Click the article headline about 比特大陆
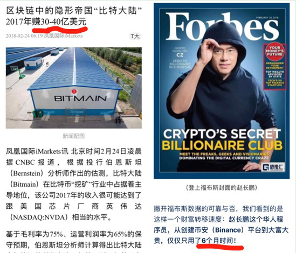 pyautogui.click(x=74, y=16)
